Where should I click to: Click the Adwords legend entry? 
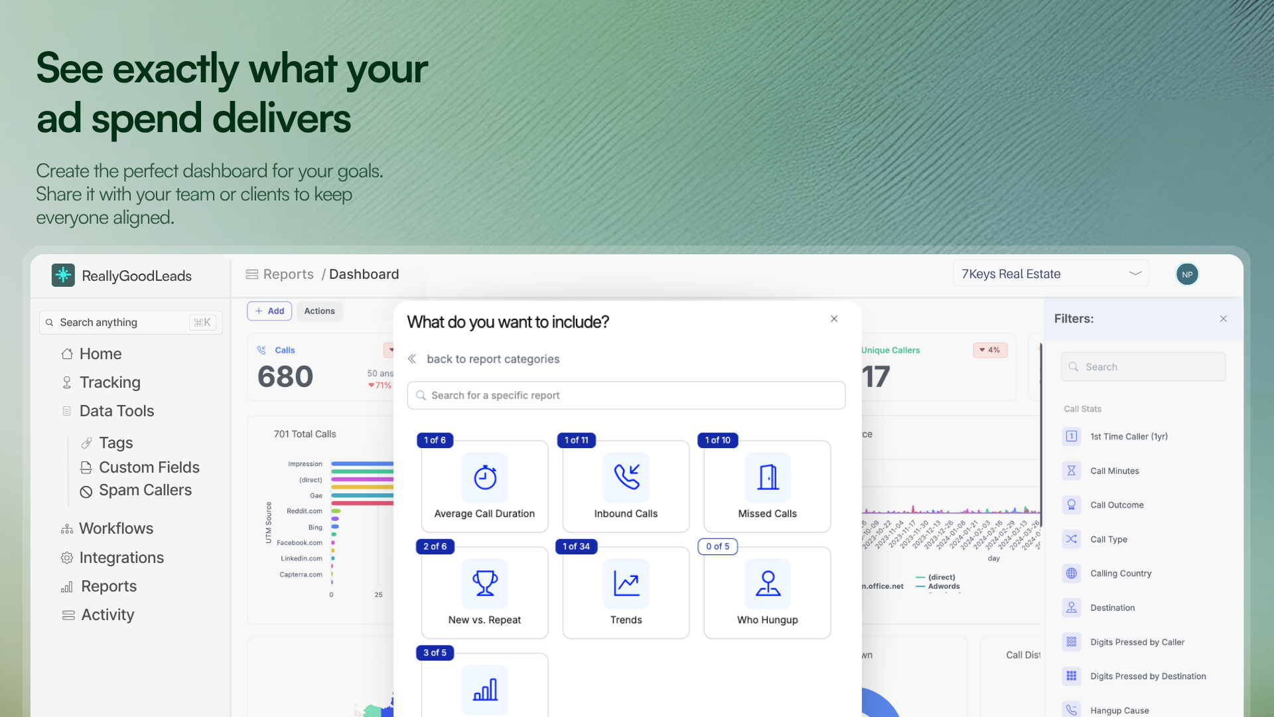click(x=938, y=586)
